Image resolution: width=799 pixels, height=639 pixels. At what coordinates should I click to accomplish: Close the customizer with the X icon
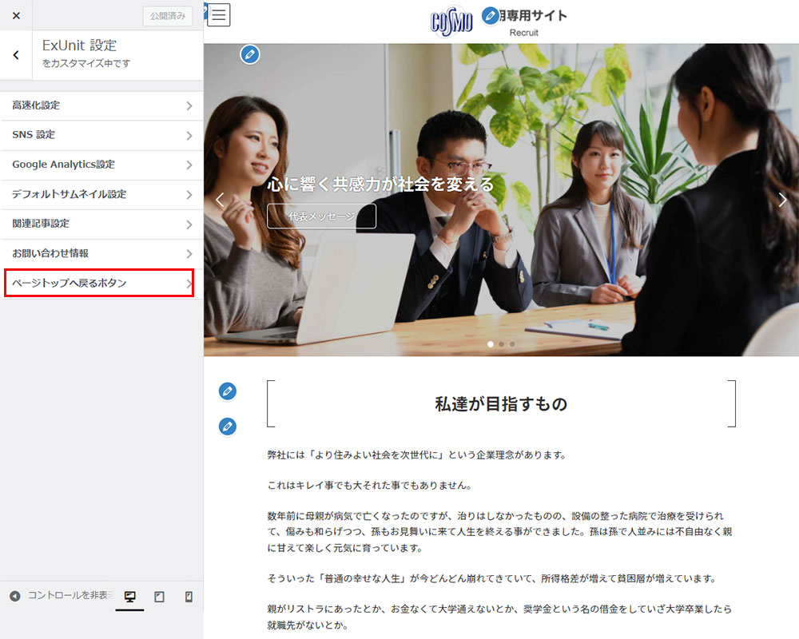pyautogui.click(x=16, y=16)
